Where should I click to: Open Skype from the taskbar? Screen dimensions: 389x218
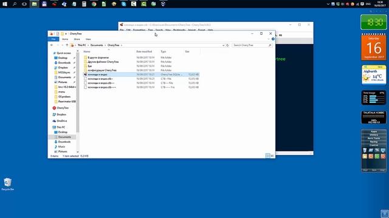pos(123,4)
